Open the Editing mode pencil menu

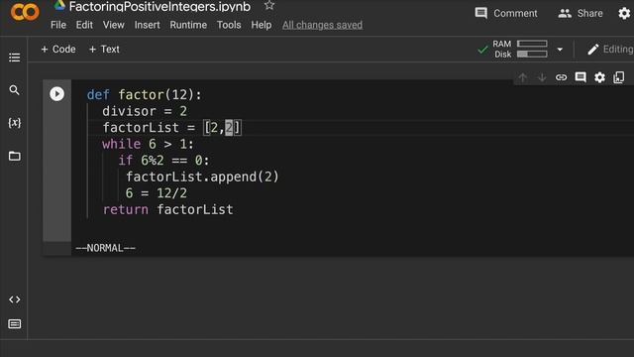[x=610, y=50]
